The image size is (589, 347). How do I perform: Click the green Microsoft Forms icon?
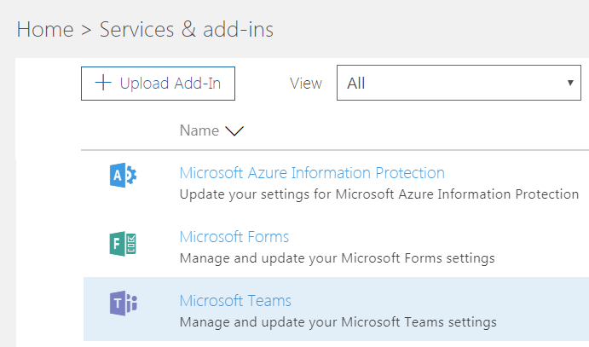click(x=124, y=244)
